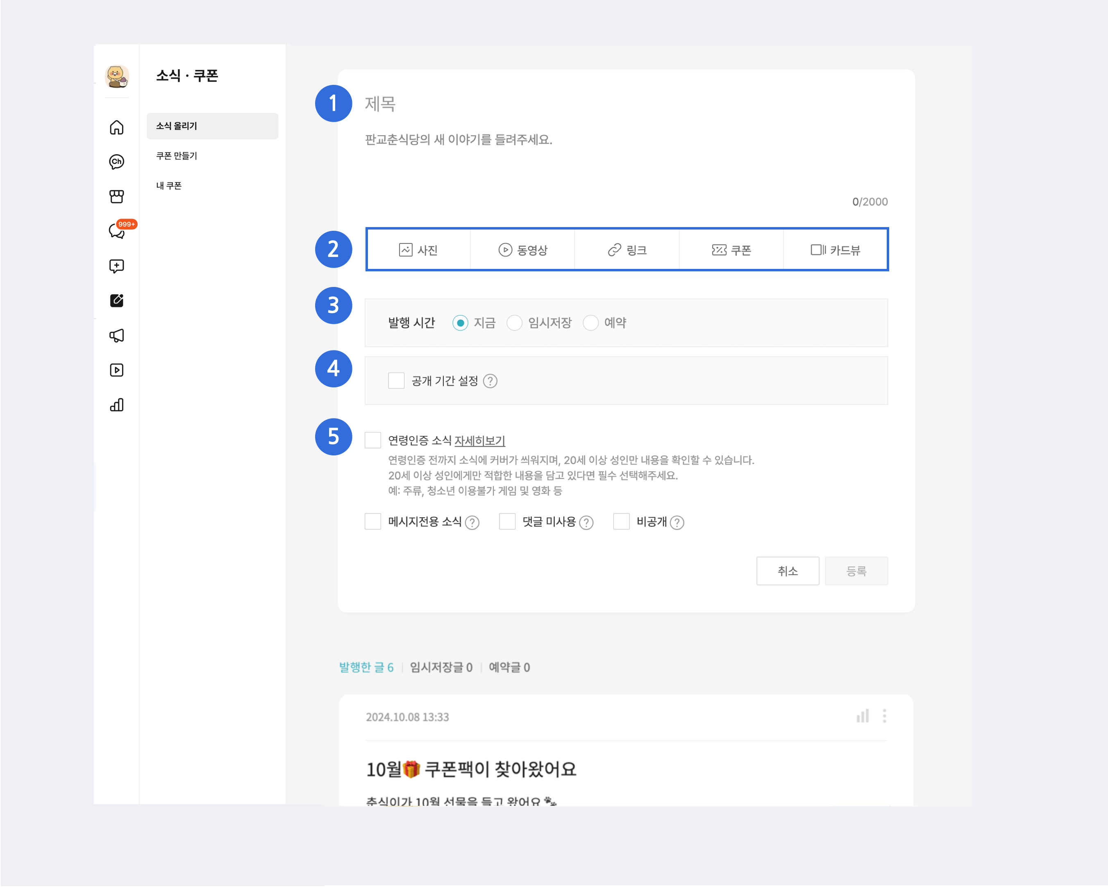Open the channel (Ch) bubble icon
Screen dimensions: 1108x887
click(117, 161)
